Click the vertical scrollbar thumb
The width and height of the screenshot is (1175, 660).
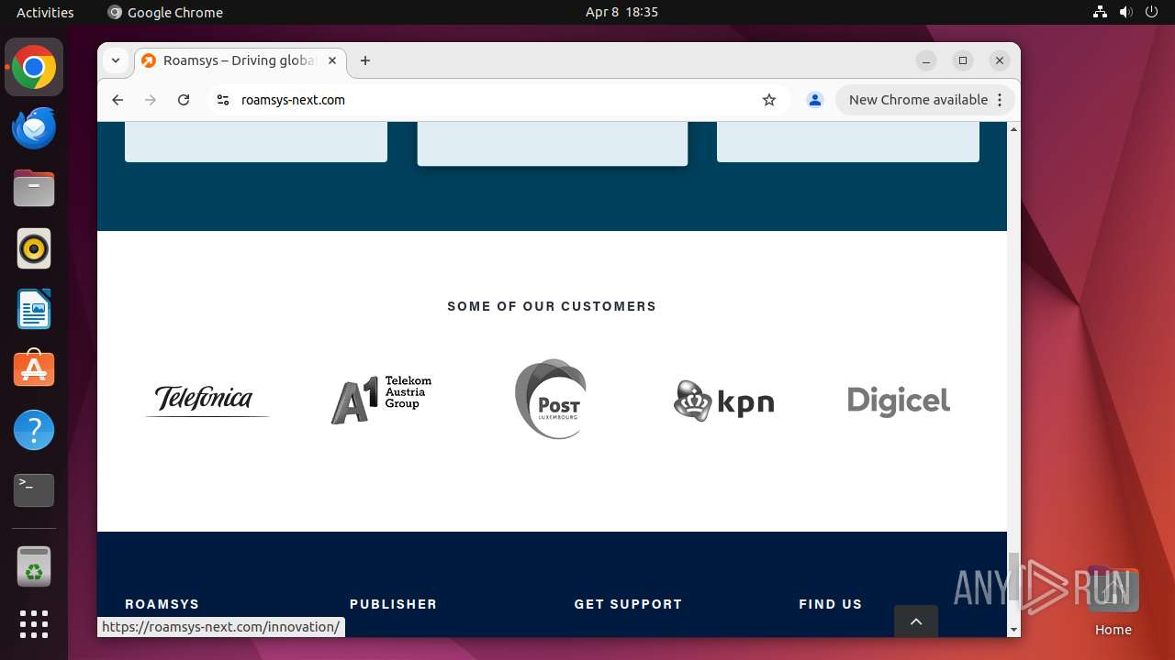point(1013,577)
